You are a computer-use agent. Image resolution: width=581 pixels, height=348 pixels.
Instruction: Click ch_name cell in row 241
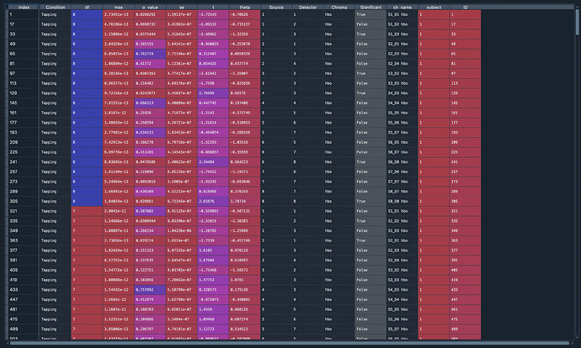[402, 162]
